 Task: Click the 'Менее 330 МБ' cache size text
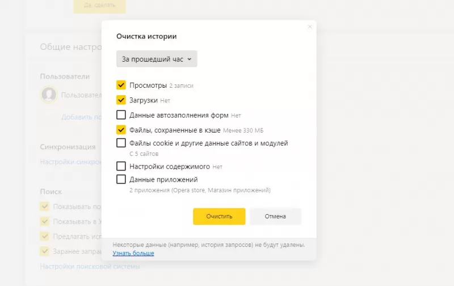tap(243, 131)
